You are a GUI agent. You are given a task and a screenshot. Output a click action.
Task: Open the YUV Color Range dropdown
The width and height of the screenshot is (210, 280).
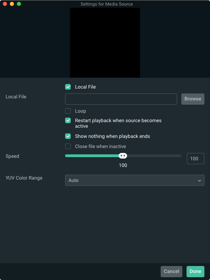click(135, 180)
